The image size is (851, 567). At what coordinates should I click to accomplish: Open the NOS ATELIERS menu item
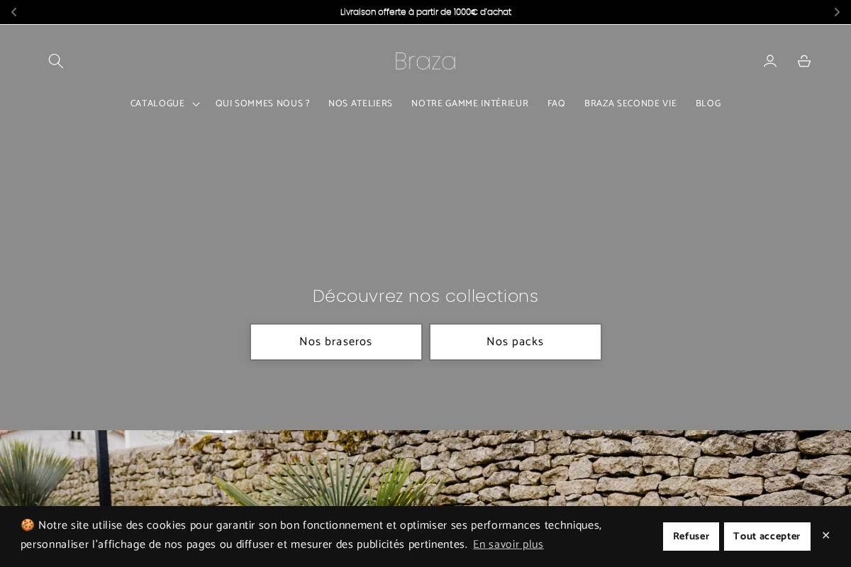(360, 103)
